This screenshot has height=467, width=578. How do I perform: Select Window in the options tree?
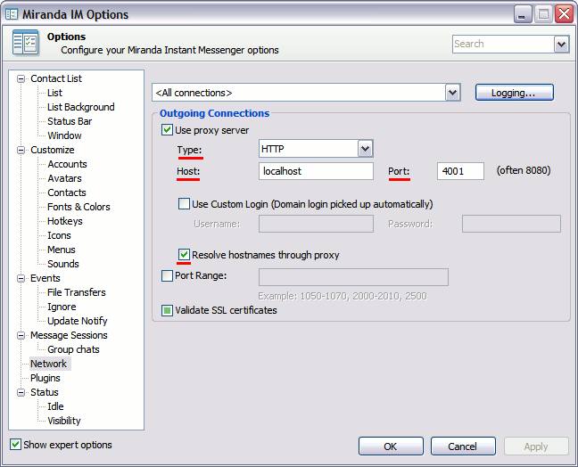64,135
